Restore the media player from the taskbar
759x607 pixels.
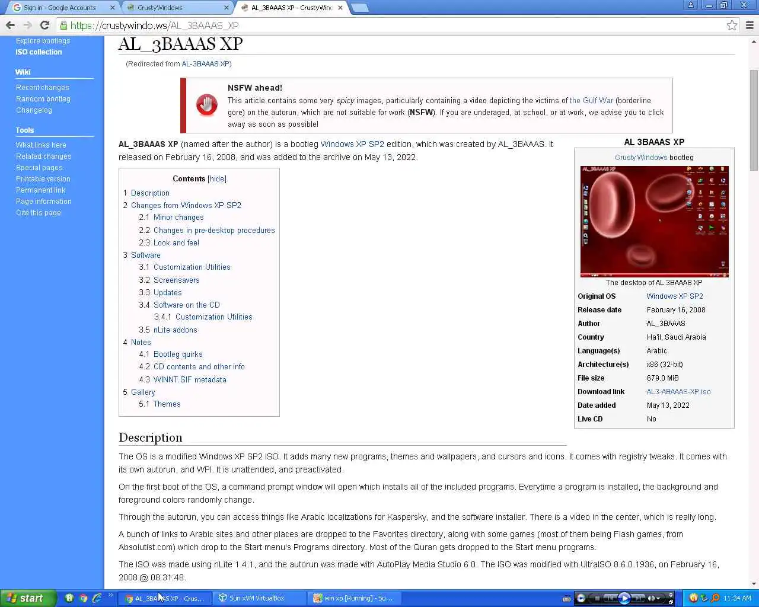click(671, 602)
